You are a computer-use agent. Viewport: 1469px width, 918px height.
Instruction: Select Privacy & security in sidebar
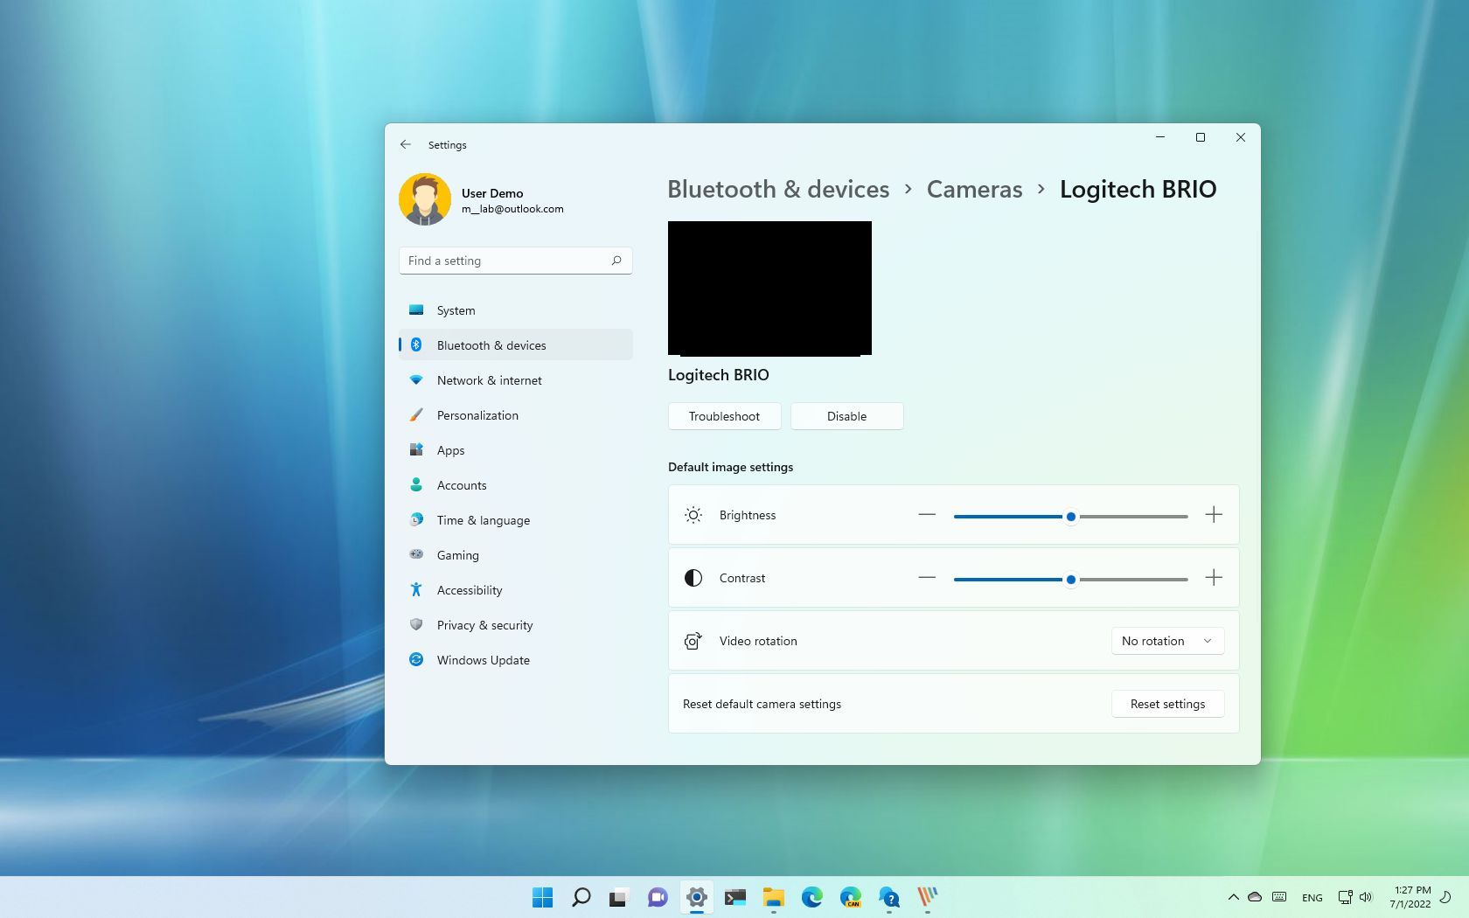(485, 625)
